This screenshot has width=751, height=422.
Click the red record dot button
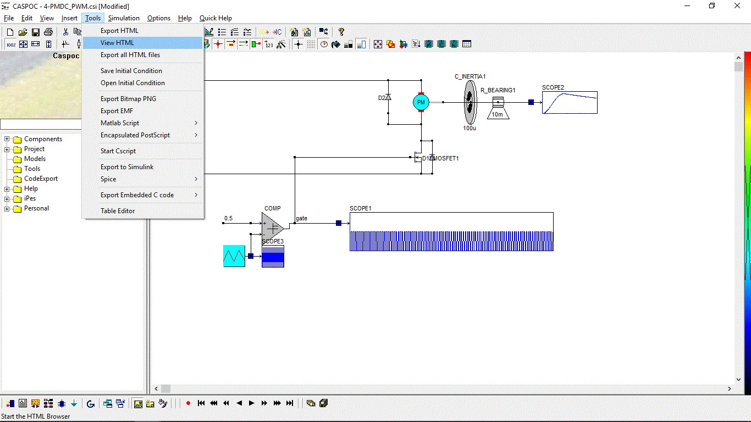pyautogui.click(x=188, y=403)
